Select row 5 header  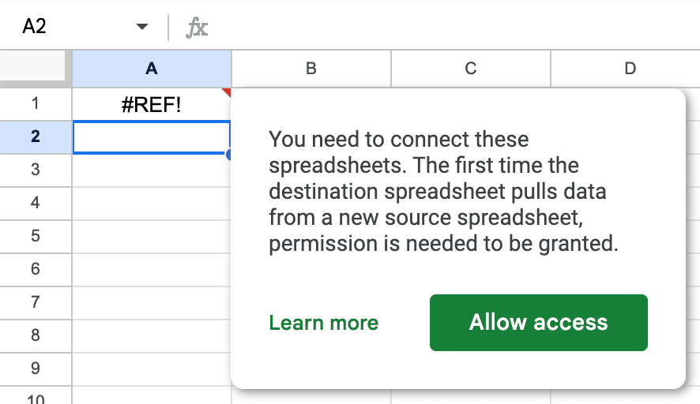[36, 237]
